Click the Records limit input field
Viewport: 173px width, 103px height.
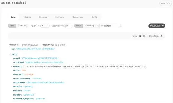[68, 26]
